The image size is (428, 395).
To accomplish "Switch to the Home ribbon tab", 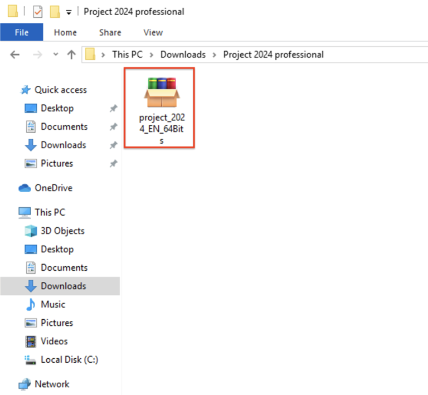I will 65,32.
